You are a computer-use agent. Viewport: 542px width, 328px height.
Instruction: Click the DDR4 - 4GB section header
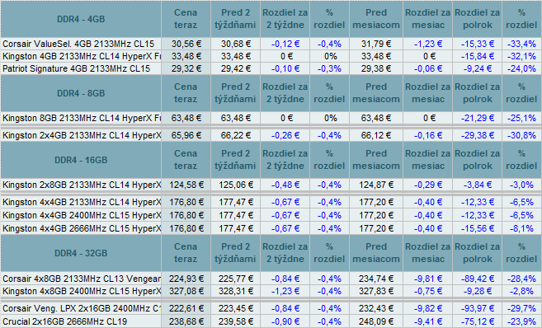[81, 19]
